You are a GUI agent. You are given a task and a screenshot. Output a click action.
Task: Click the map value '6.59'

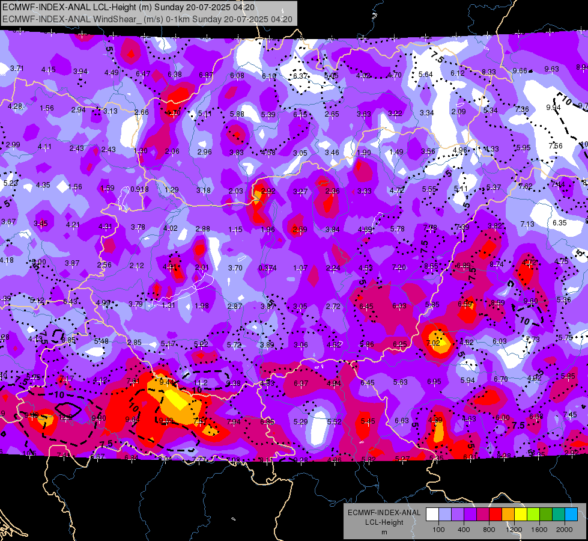click(465, 304)
